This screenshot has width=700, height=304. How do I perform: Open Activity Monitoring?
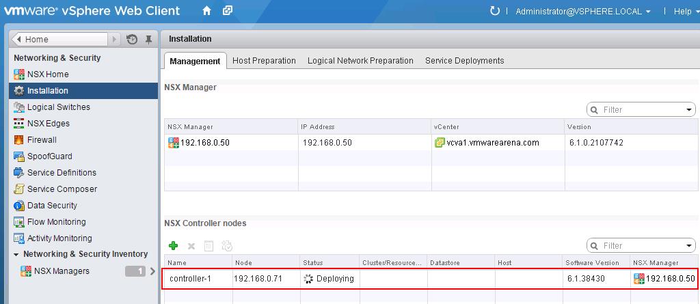pos(59,238)
